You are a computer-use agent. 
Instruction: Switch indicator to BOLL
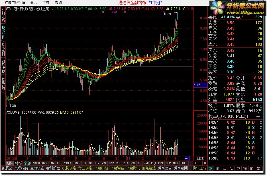(x=184, y=163)
